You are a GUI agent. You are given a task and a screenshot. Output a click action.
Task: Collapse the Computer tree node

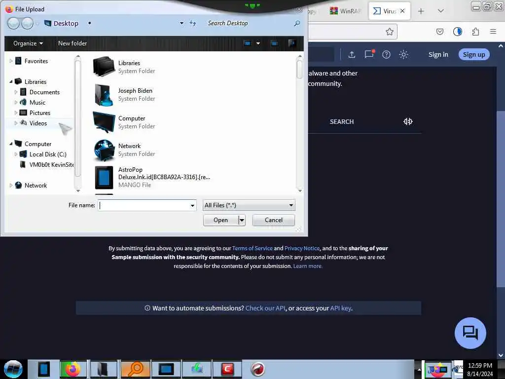11,144
